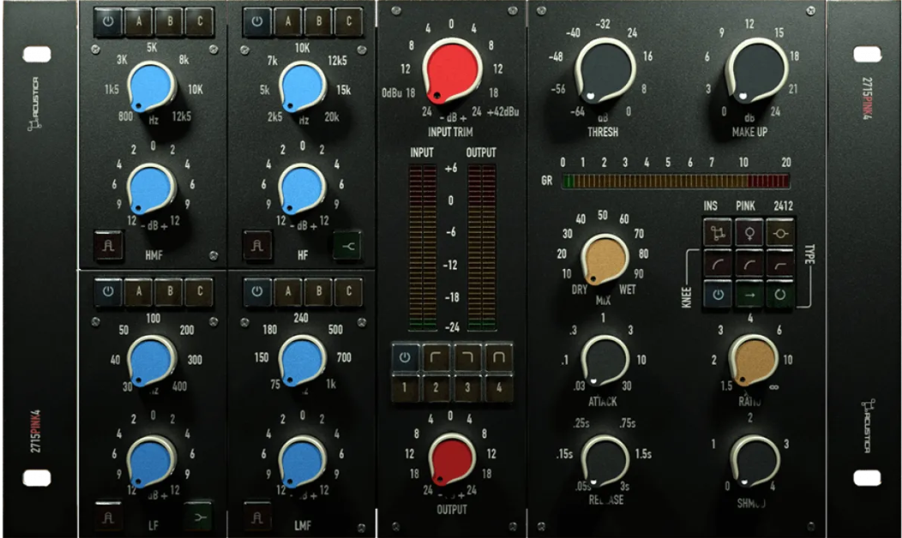Click the HF band shelf-shape button
Viewport: 902px width, 538px height.
pos(348,247)
